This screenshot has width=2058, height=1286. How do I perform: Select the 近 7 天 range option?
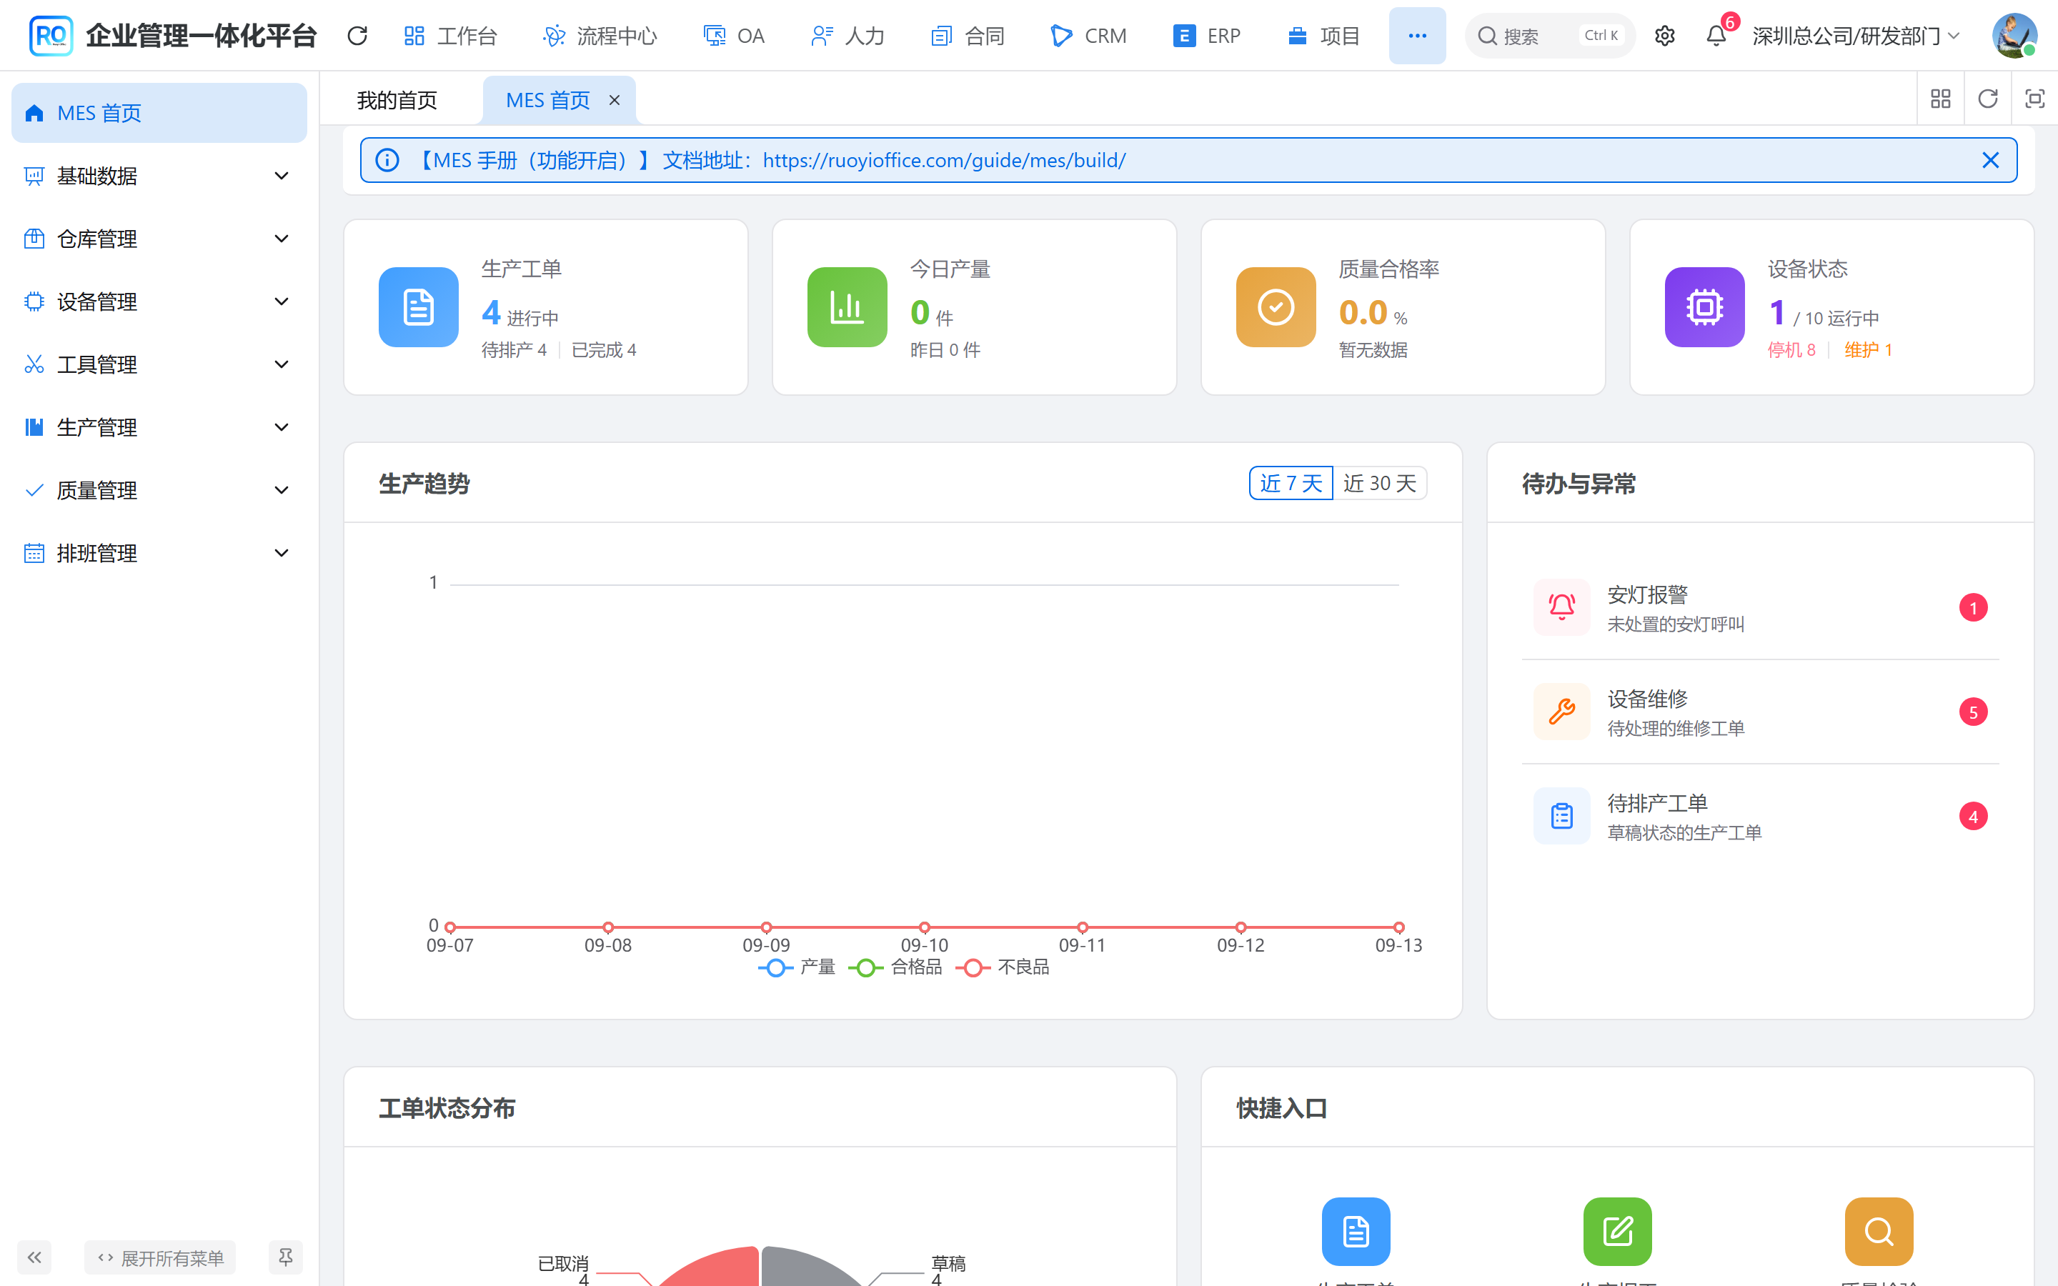pos(1290,483)
